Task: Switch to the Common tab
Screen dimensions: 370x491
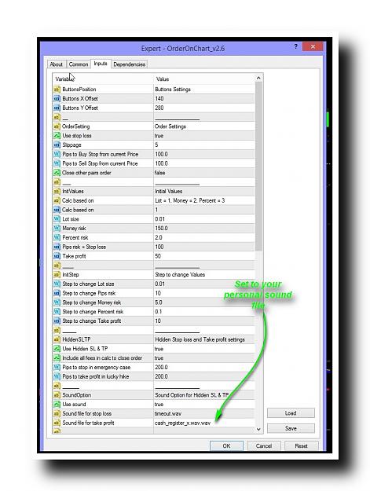Action: [x=79, y=64]
